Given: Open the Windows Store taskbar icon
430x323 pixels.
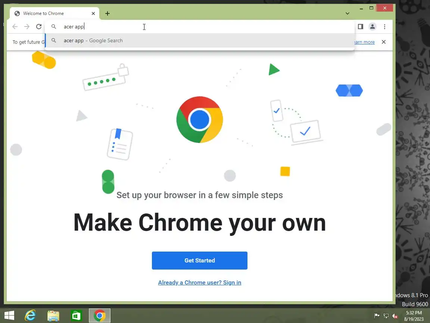Looking at the screenshot, I should click(x=76, y=316).
